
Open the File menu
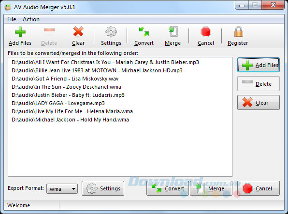point(12,19)
